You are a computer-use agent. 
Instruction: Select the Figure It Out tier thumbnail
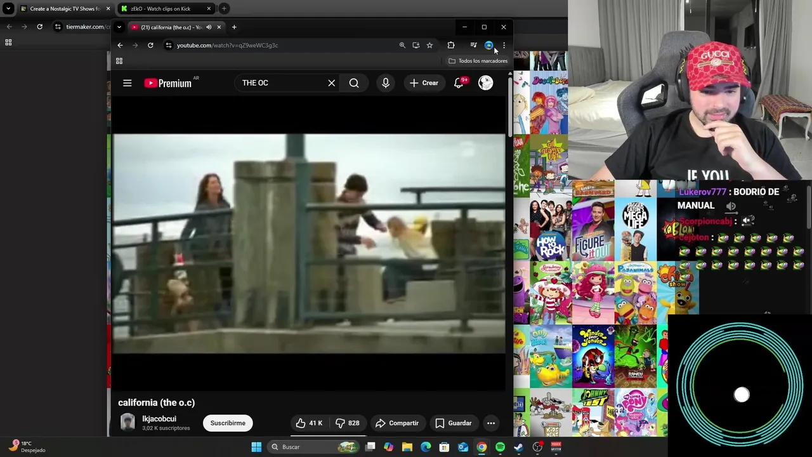pos(593,230)
